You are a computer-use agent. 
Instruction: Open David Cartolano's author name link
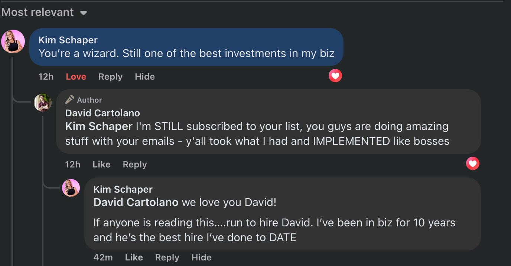click(102, 113)
